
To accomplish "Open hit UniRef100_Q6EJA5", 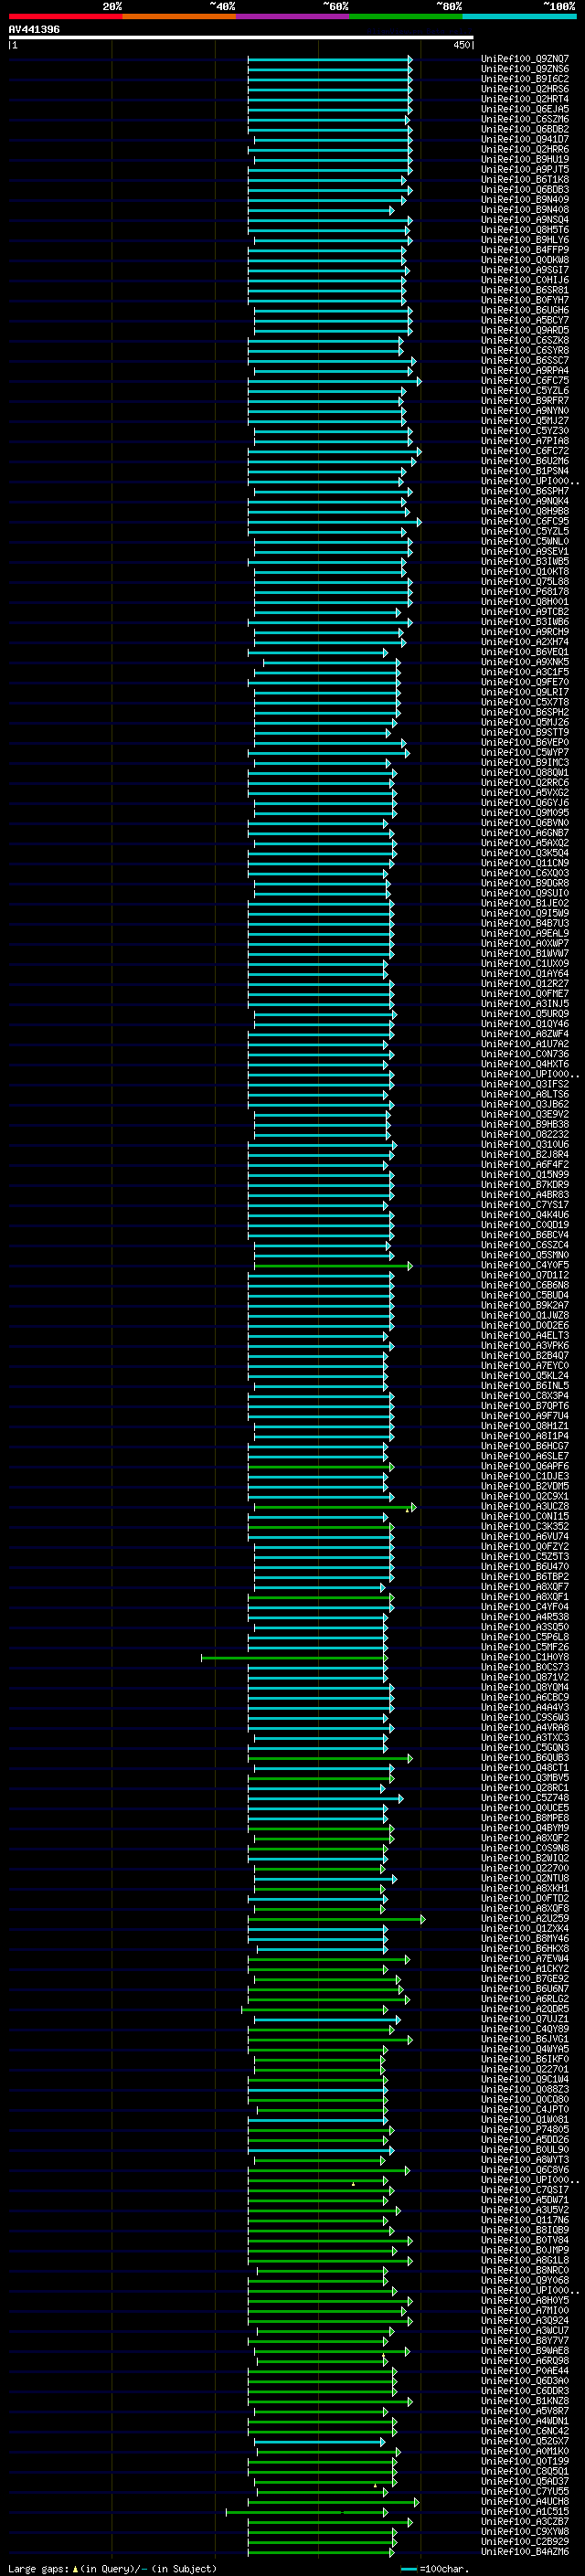I will [x=525, y=109].
